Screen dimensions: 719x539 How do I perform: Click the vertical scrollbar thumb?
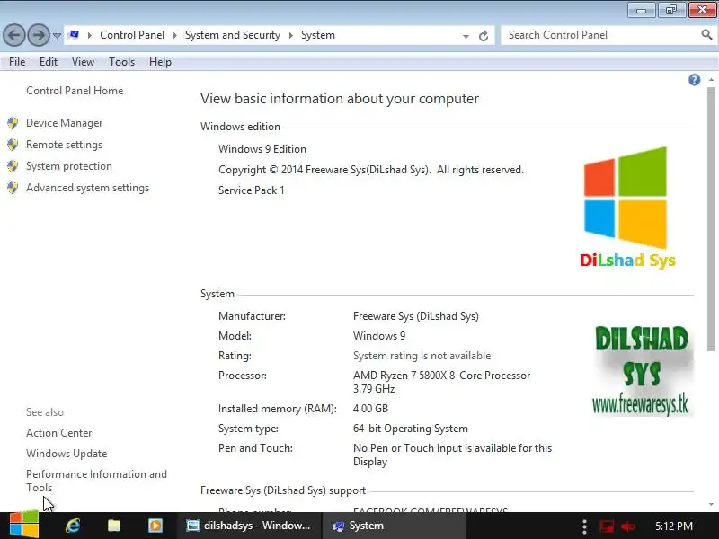coord(711,219)
